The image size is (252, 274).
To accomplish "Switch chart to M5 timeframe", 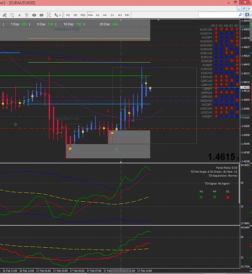I will 75,15.
